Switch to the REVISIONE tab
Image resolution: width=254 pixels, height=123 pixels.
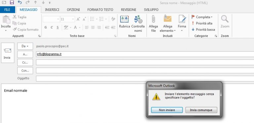point(129,10)
